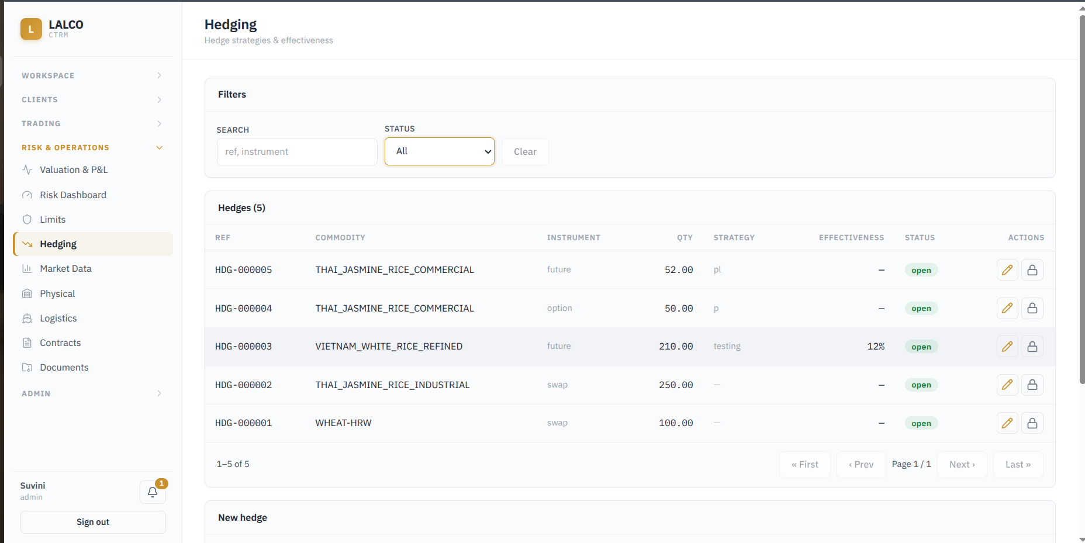Clear the hedge filters
Image resolution: width=1085 pixels, height=543 pixels.
click(525, 152)
